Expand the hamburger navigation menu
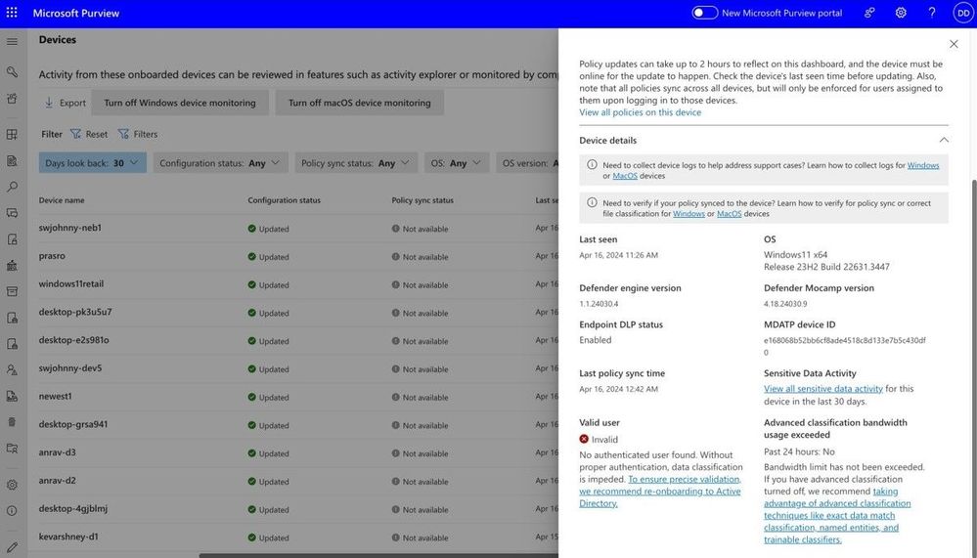The height and width of the screenshot is (558, 977). coord(12,42)
